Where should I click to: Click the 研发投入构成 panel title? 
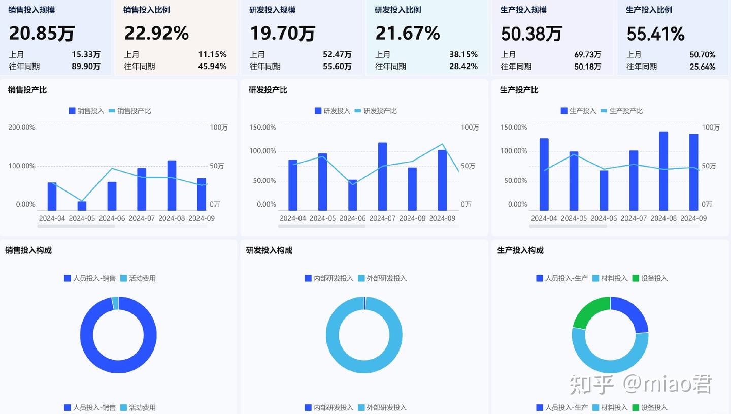coord(268,250)
